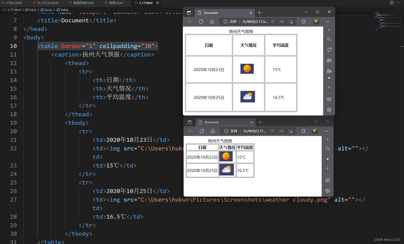Hide the sidebar in lower browser

click(328, 180)
